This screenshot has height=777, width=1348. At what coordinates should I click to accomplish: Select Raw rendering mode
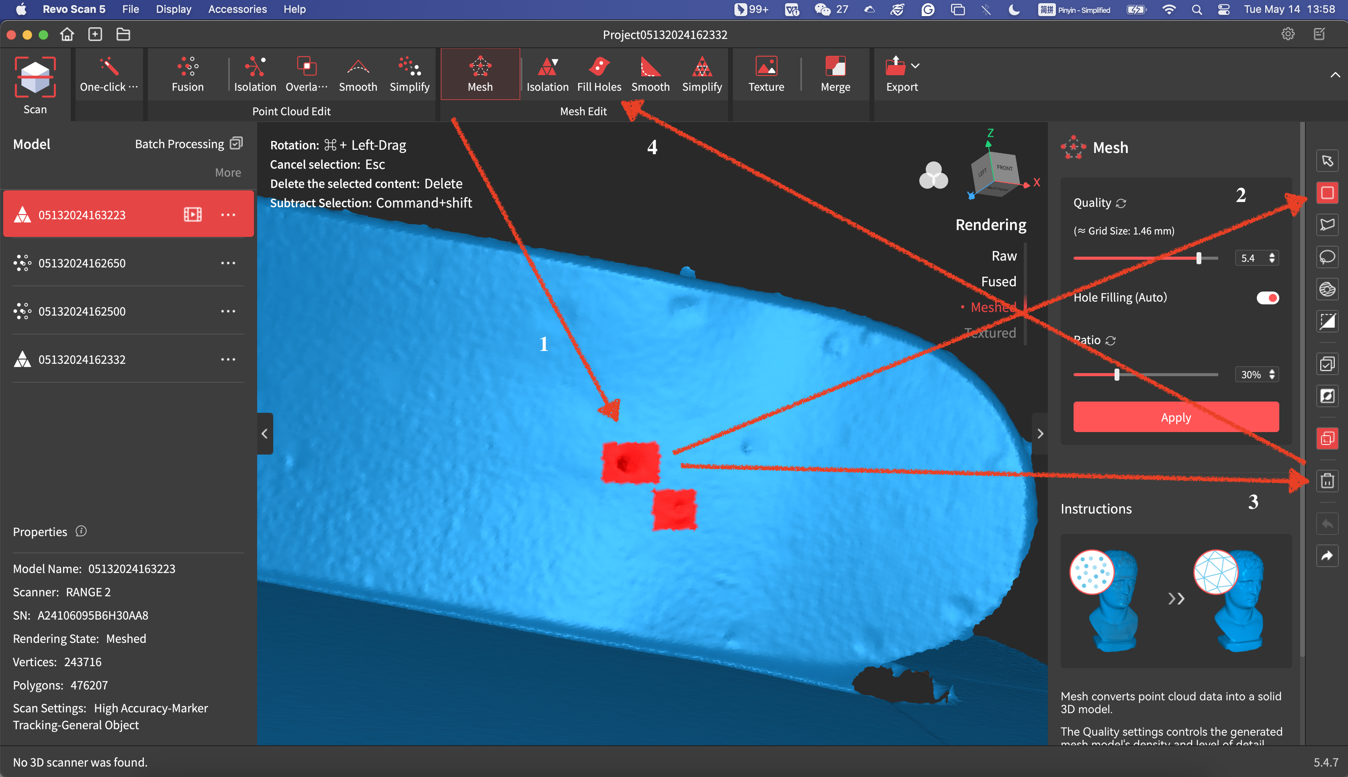tap(1004, 256)
